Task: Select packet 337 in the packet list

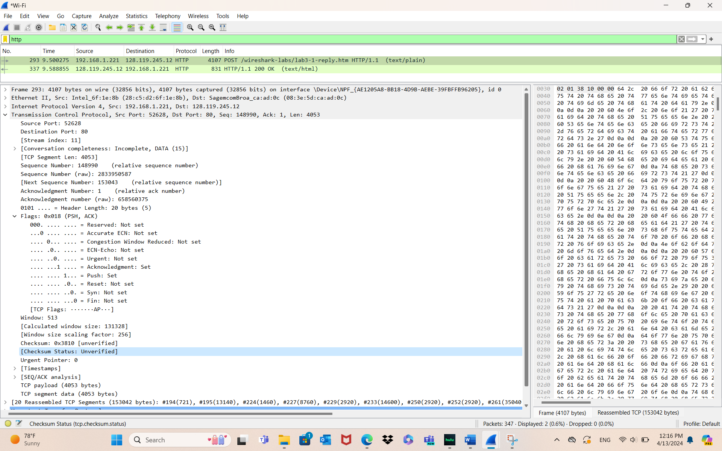Action: (x=150, y=69)
